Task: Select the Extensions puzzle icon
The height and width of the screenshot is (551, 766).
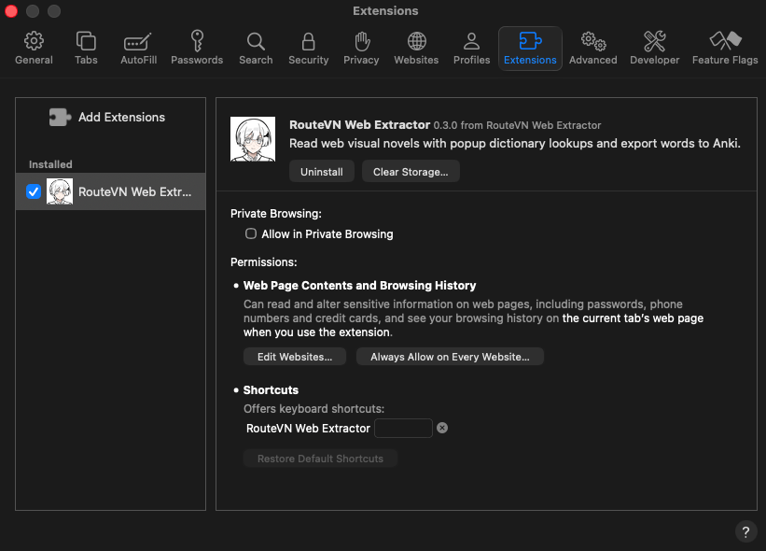Action: point(530,41)
